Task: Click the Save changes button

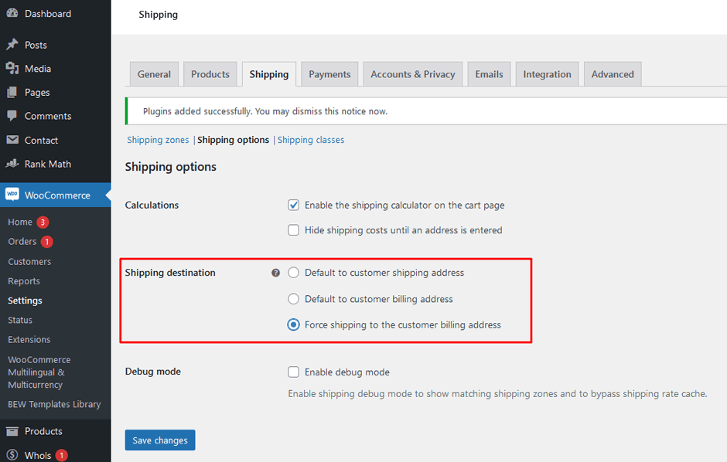Action: click(159, 440)
